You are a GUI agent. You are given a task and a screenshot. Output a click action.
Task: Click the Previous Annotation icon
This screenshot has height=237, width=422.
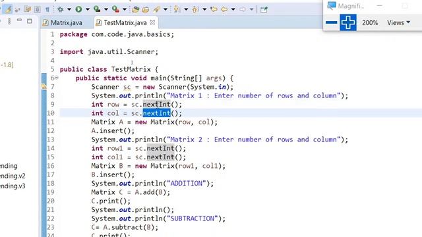click(195, 9)
